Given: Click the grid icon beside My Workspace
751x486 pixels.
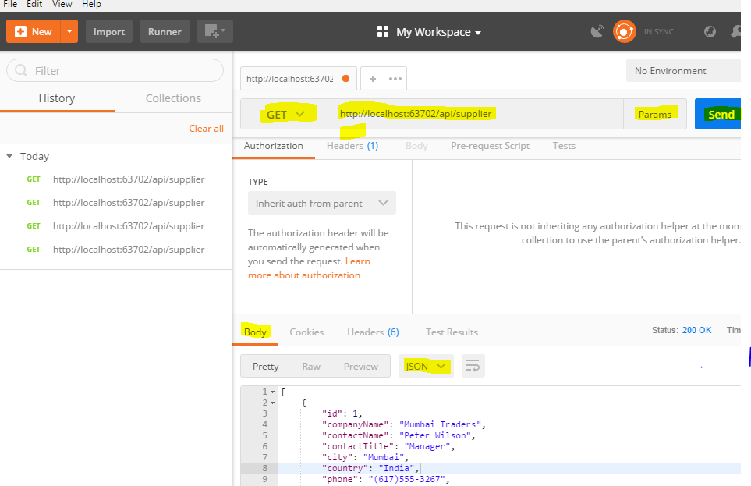Looking at the screenshot, I should coord(381,31).
